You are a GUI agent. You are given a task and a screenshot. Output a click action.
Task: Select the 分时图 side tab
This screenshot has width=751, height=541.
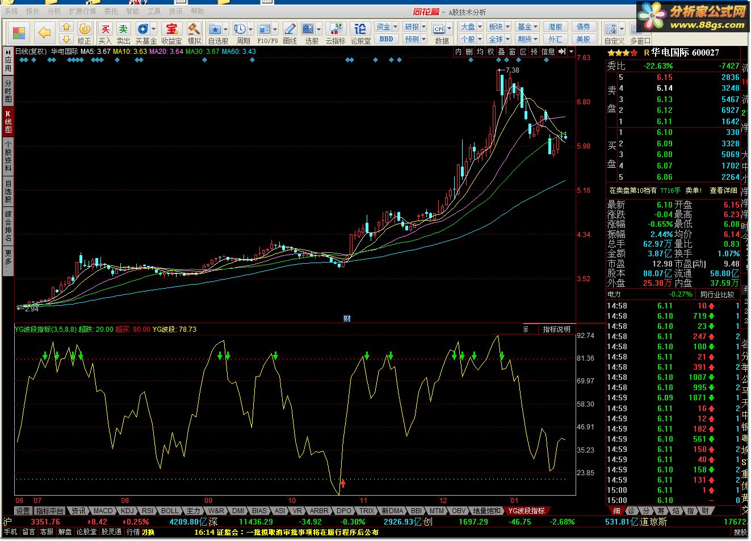click(x=8, y=91)
